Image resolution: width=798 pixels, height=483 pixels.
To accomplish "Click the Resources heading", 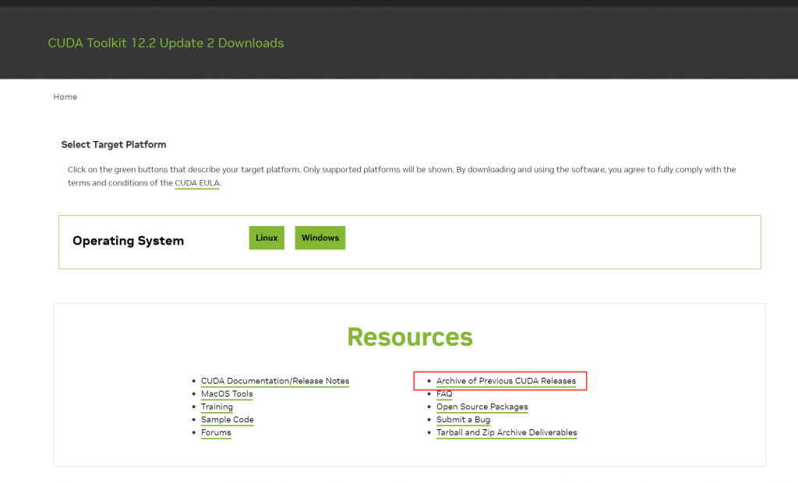I will click(x=410, y=337).
